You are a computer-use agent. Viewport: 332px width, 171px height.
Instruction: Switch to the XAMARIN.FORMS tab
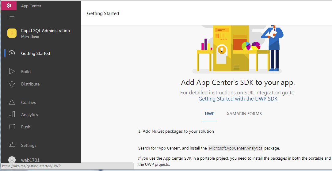click(x=244, y=114)
